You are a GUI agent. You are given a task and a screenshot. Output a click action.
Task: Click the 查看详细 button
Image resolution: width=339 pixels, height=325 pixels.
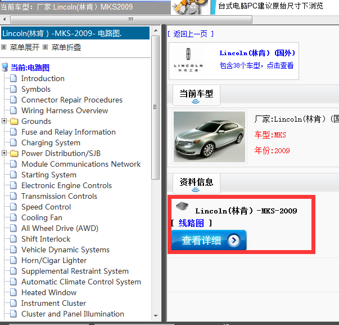coord(209,240)
